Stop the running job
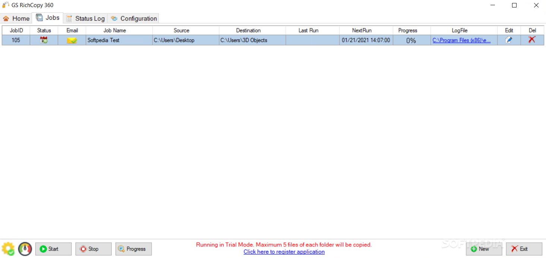 (x=93, y=249)
